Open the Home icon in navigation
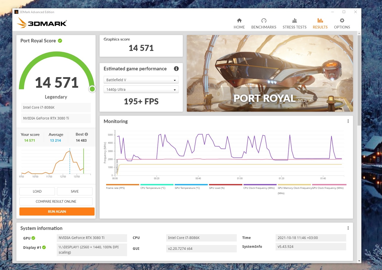Screen dimensions: 382x270 coord(239,20)
